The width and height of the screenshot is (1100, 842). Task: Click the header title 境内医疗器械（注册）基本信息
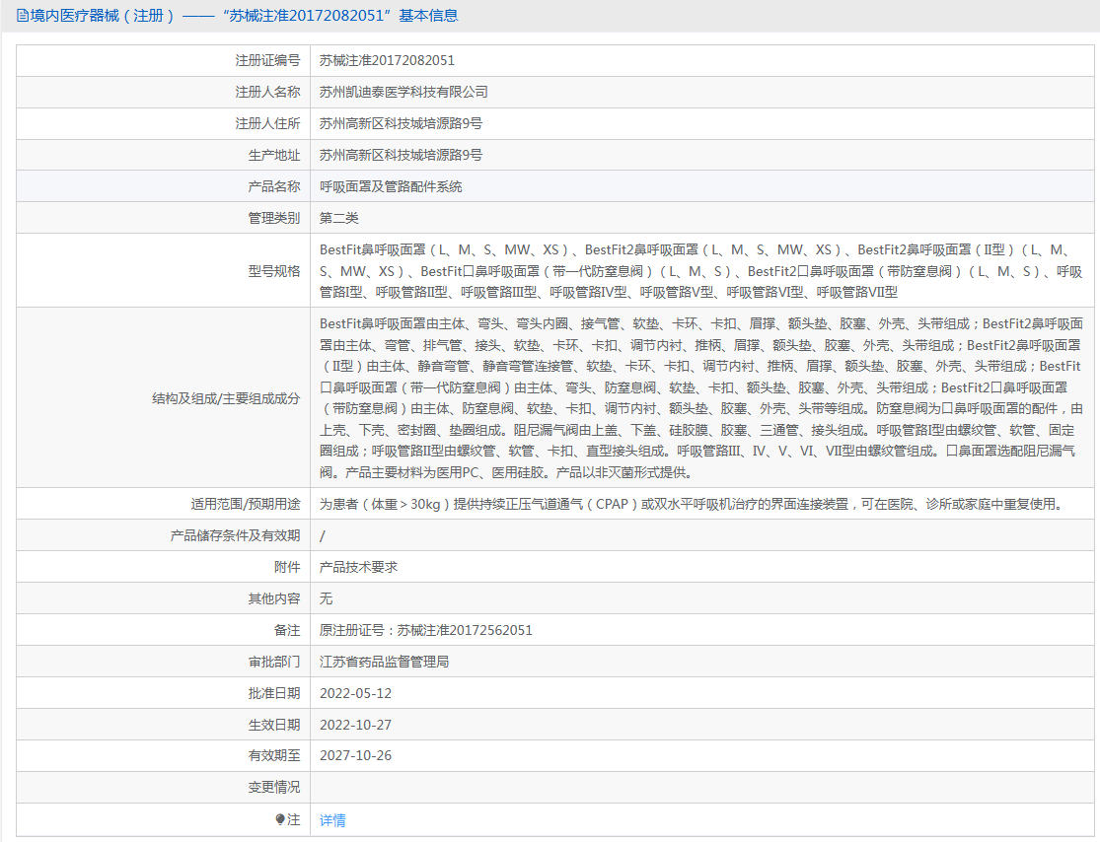tap(244, 16)
